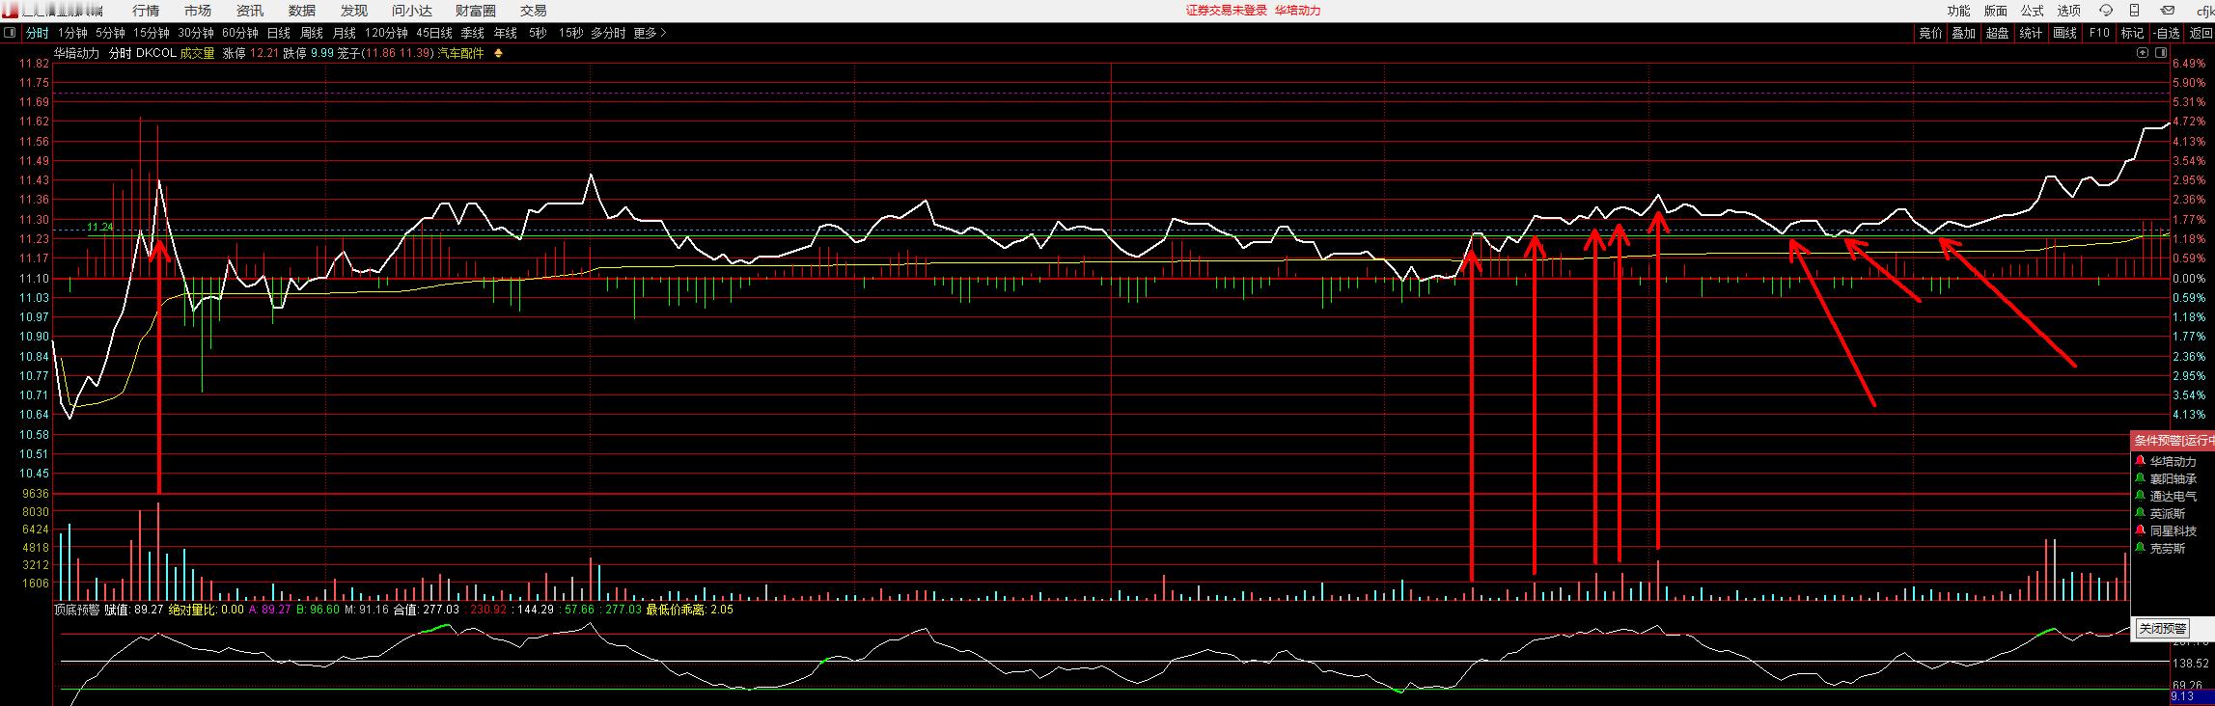The height and width of the screenshot is (706, 2215).
Task: Open the 行情 menu
Action: pos(146,11)
